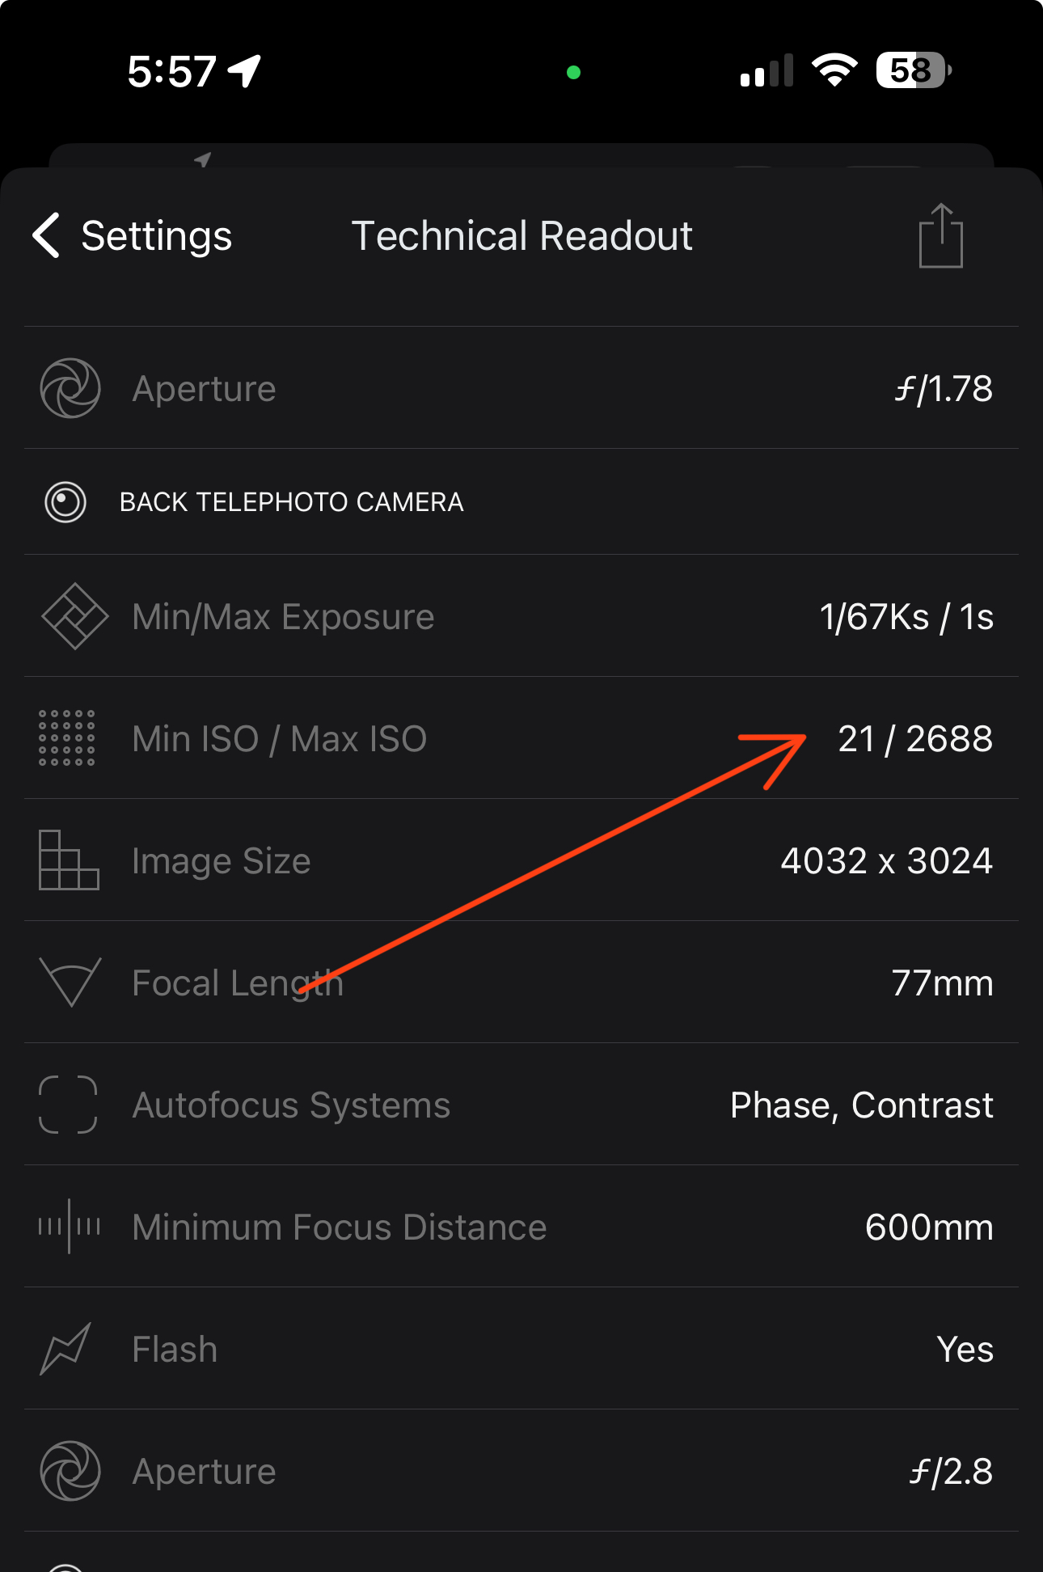The height and width of the screenshot is (1572, 1043).
Task: Select the BACK TELEPHOTO CAMERA section header
Action: (291, 502)
